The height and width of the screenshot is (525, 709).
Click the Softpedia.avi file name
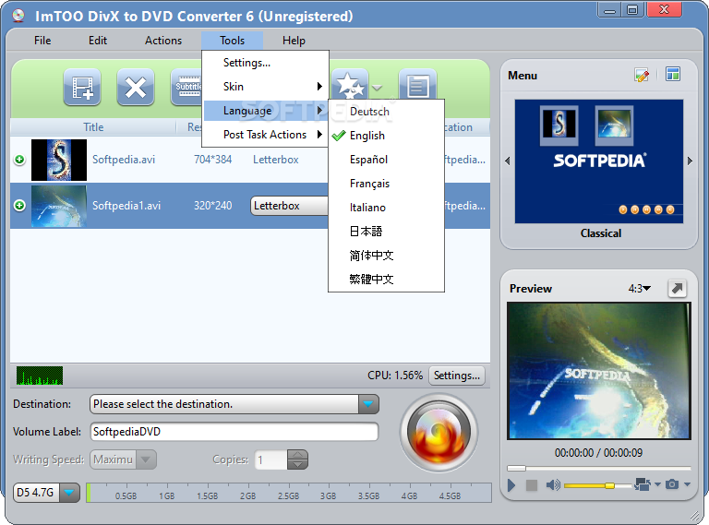[124, 160]
